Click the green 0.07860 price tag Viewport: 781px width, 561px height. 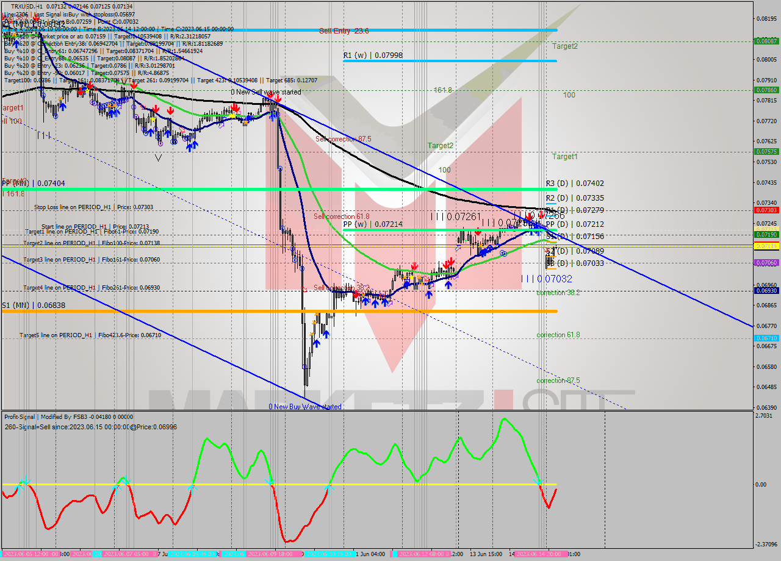point(766,90)
